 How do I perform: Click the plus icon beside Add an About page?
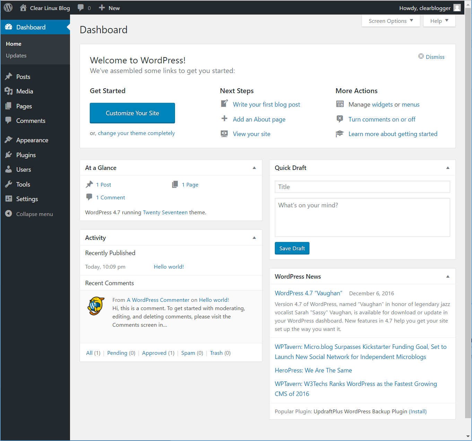[225, 119]
